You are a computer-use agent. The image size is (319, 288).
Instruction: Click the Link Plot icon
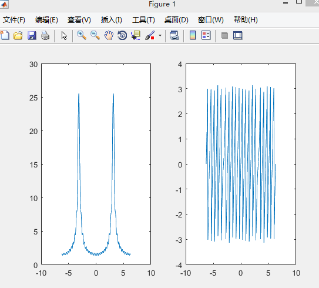[174, 35]
